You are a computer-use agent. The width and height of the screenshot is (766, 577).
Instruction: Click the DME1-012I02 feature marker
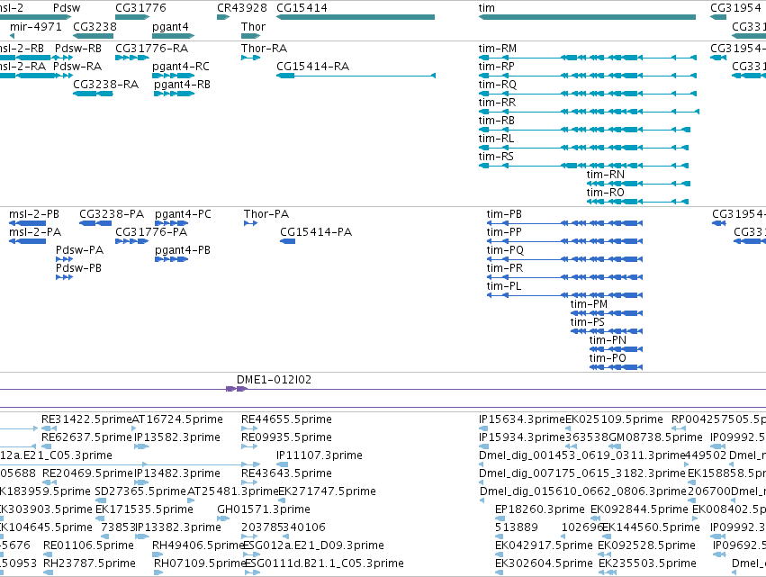237,389
